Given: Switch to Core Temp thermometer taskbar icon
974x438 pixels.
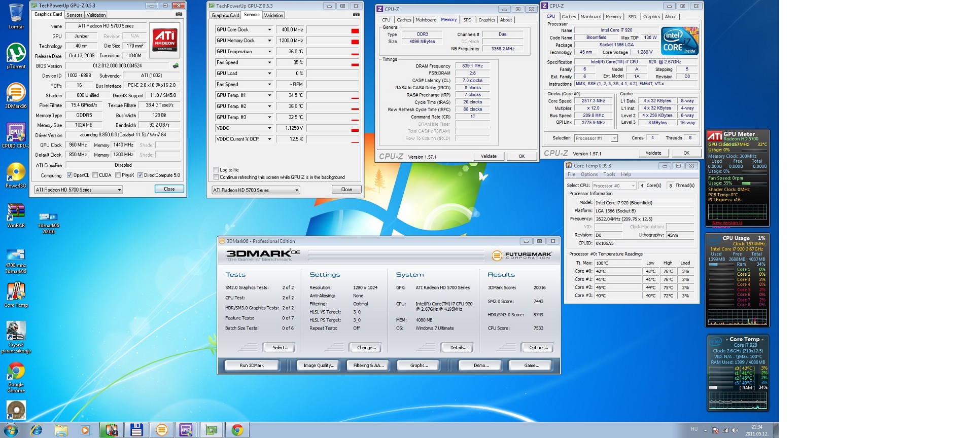Looking at the screenshot, I should tap(112, 430).
